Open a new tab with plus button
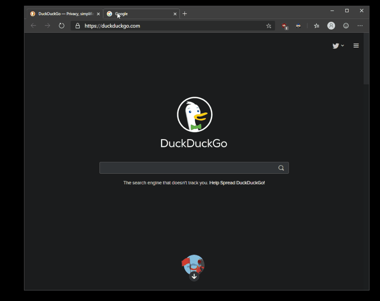This screenshot has width=380, height=301. point(184,14)
